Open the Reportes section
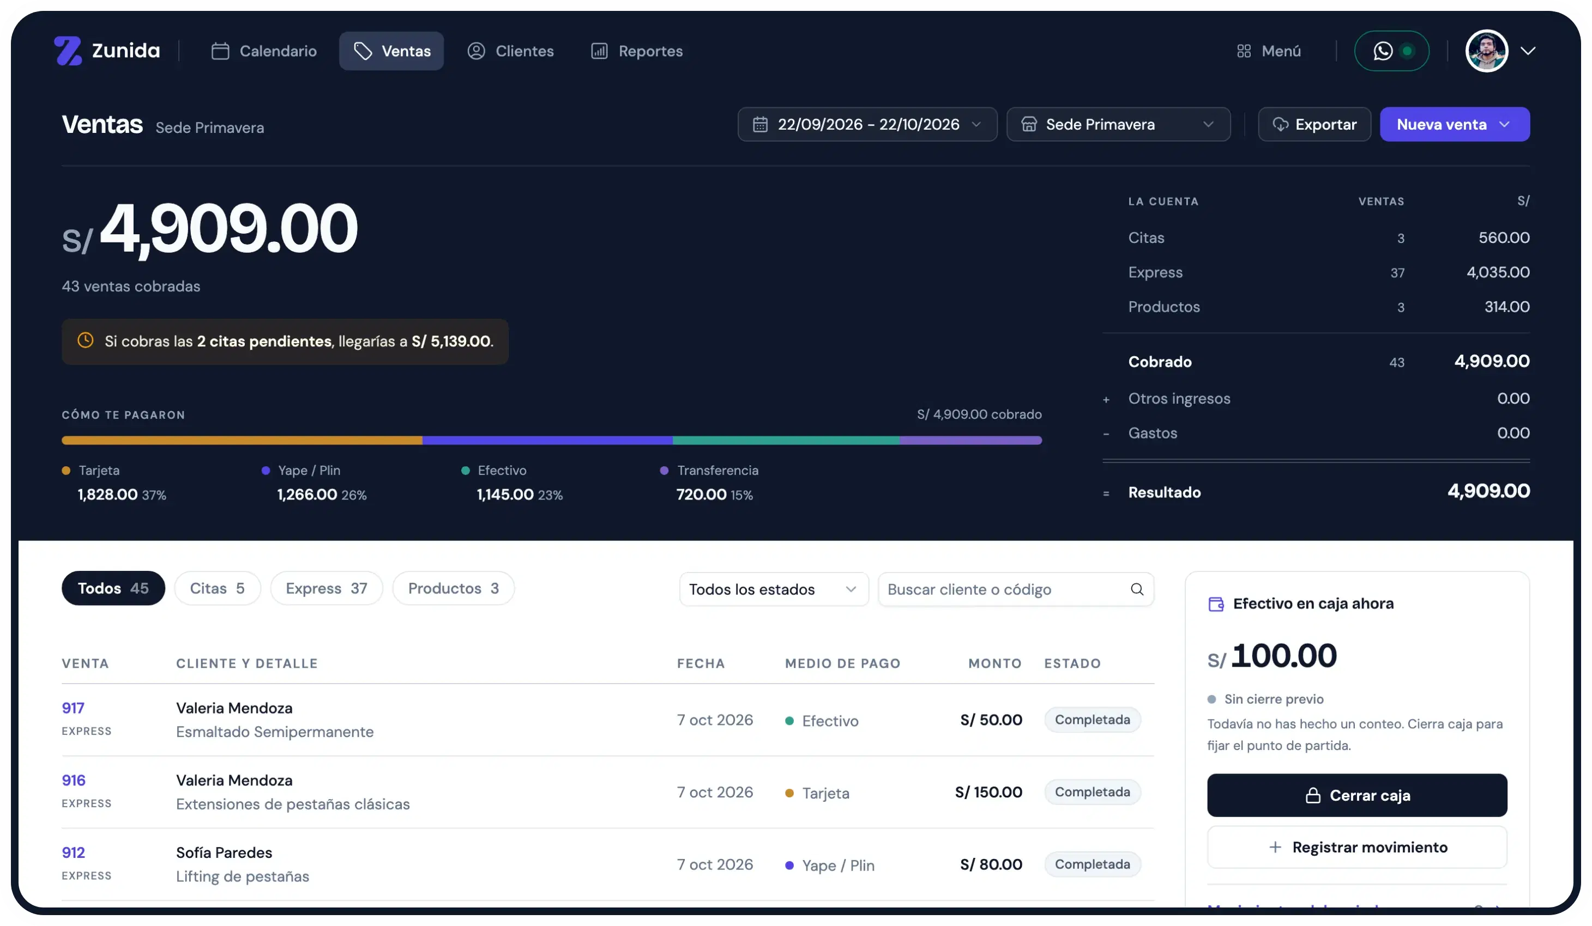 [637, 51]
